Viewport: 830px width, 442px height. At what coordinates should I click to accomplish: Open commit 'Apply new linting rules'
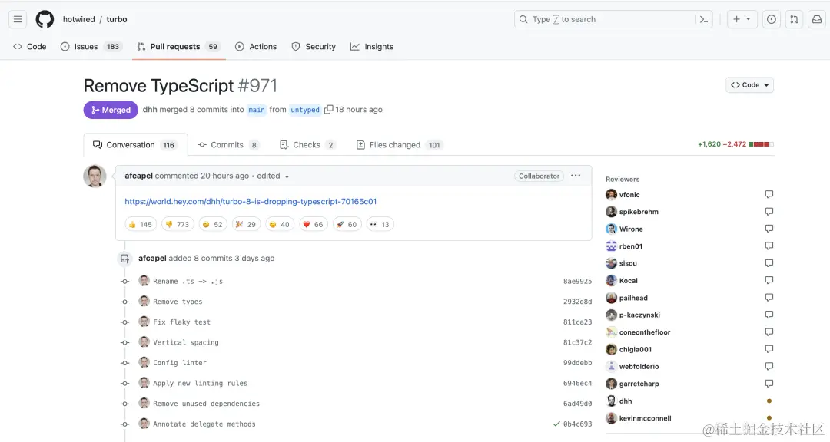pos(200,384)
